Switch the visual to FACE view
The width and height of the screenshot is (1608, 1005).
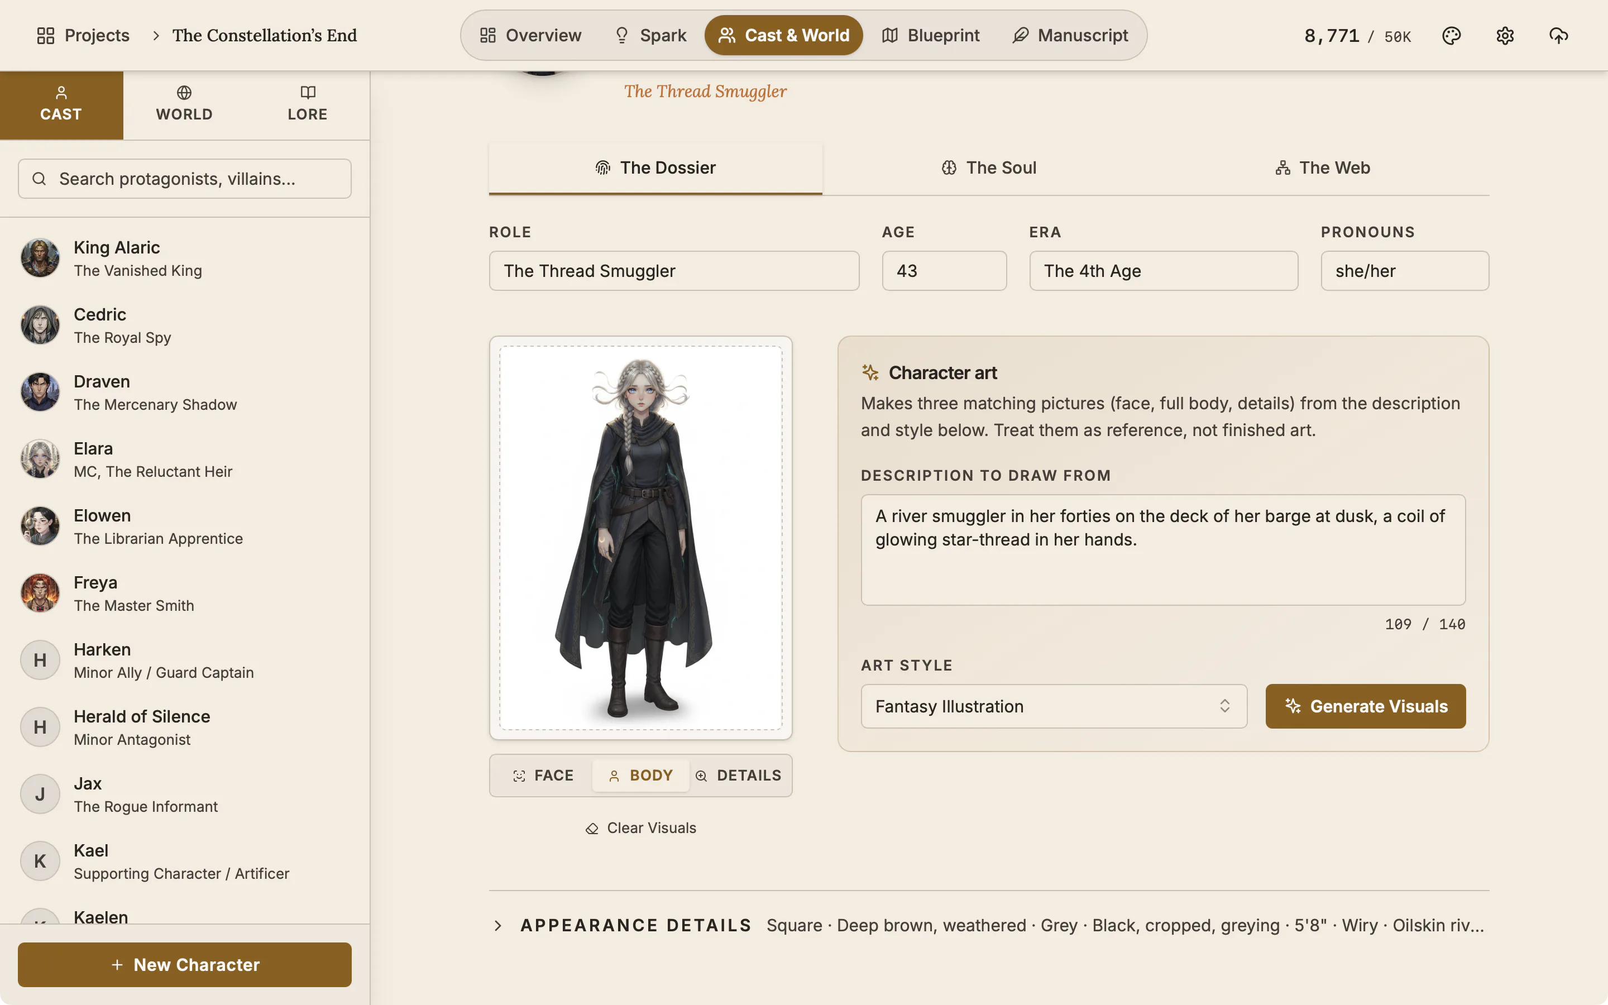(x=542, y=775)
